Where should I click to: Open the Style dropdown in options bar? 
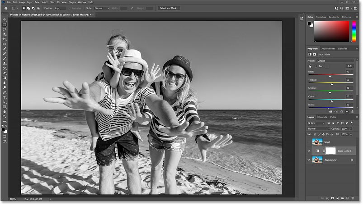(x=102, y=8)
